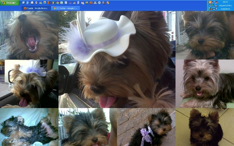Click the puppy wearing purple harness photo
Image resolution: width=234 pixels, height=146 pixels.
pos(146,127)
